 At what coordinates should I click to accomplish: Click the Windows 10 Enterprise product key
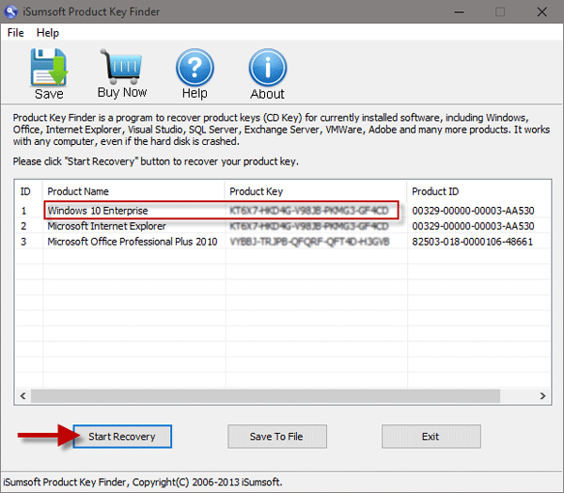coord(309,211)
